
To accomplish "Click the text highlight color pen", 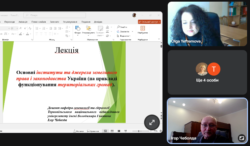I will [20, 34].
